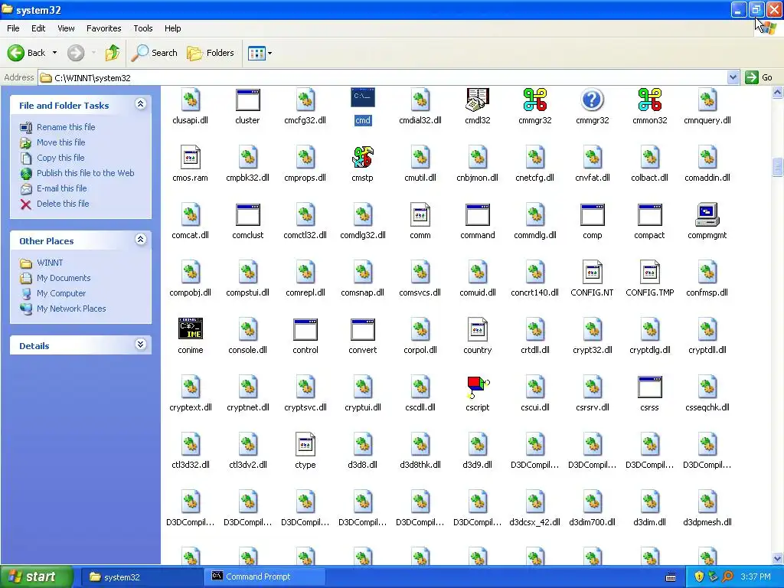Click the vertical scrollbar down arrow
The height and width of the screenshot is (588, 784).
tap(778, 558)
